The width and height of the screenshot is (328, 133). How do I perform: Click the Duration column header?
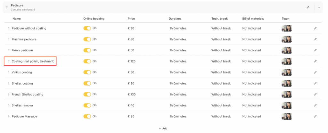175,19
